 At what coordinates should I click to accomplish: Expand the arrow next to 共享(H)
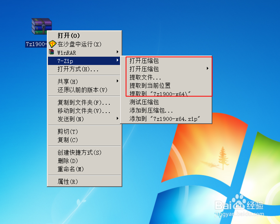coord(117,81)
